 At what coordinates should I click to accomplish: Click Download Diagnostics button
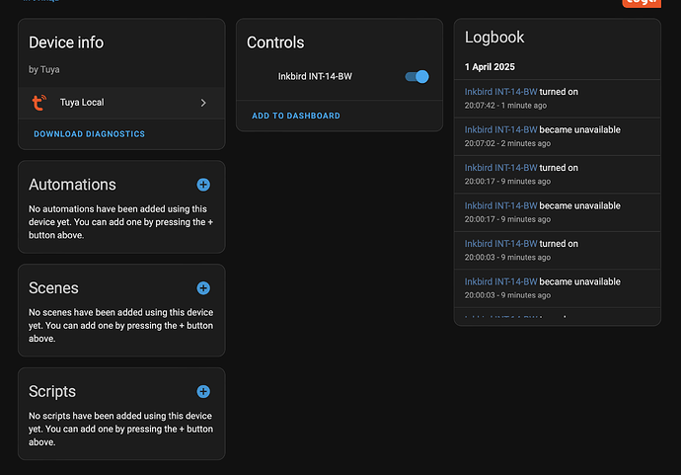90,134
